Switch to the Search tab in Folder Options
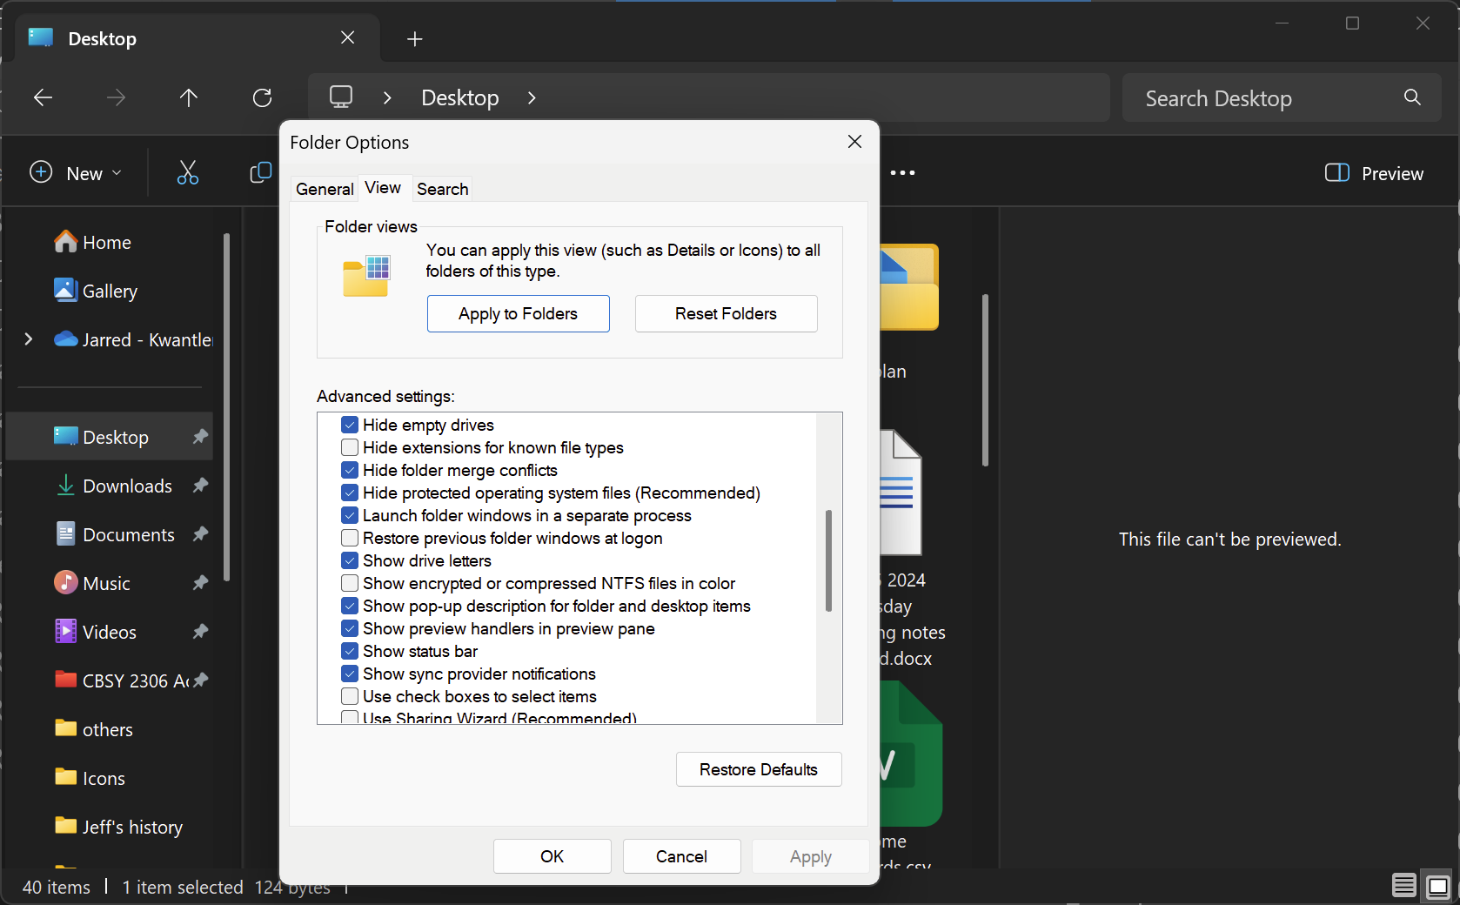Image resolution: width=1460 pixels, height=905 pixels. click(x=441, y=188)
